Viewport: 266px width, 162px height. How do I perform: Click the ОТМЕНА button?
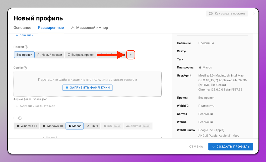pos(196,146)
